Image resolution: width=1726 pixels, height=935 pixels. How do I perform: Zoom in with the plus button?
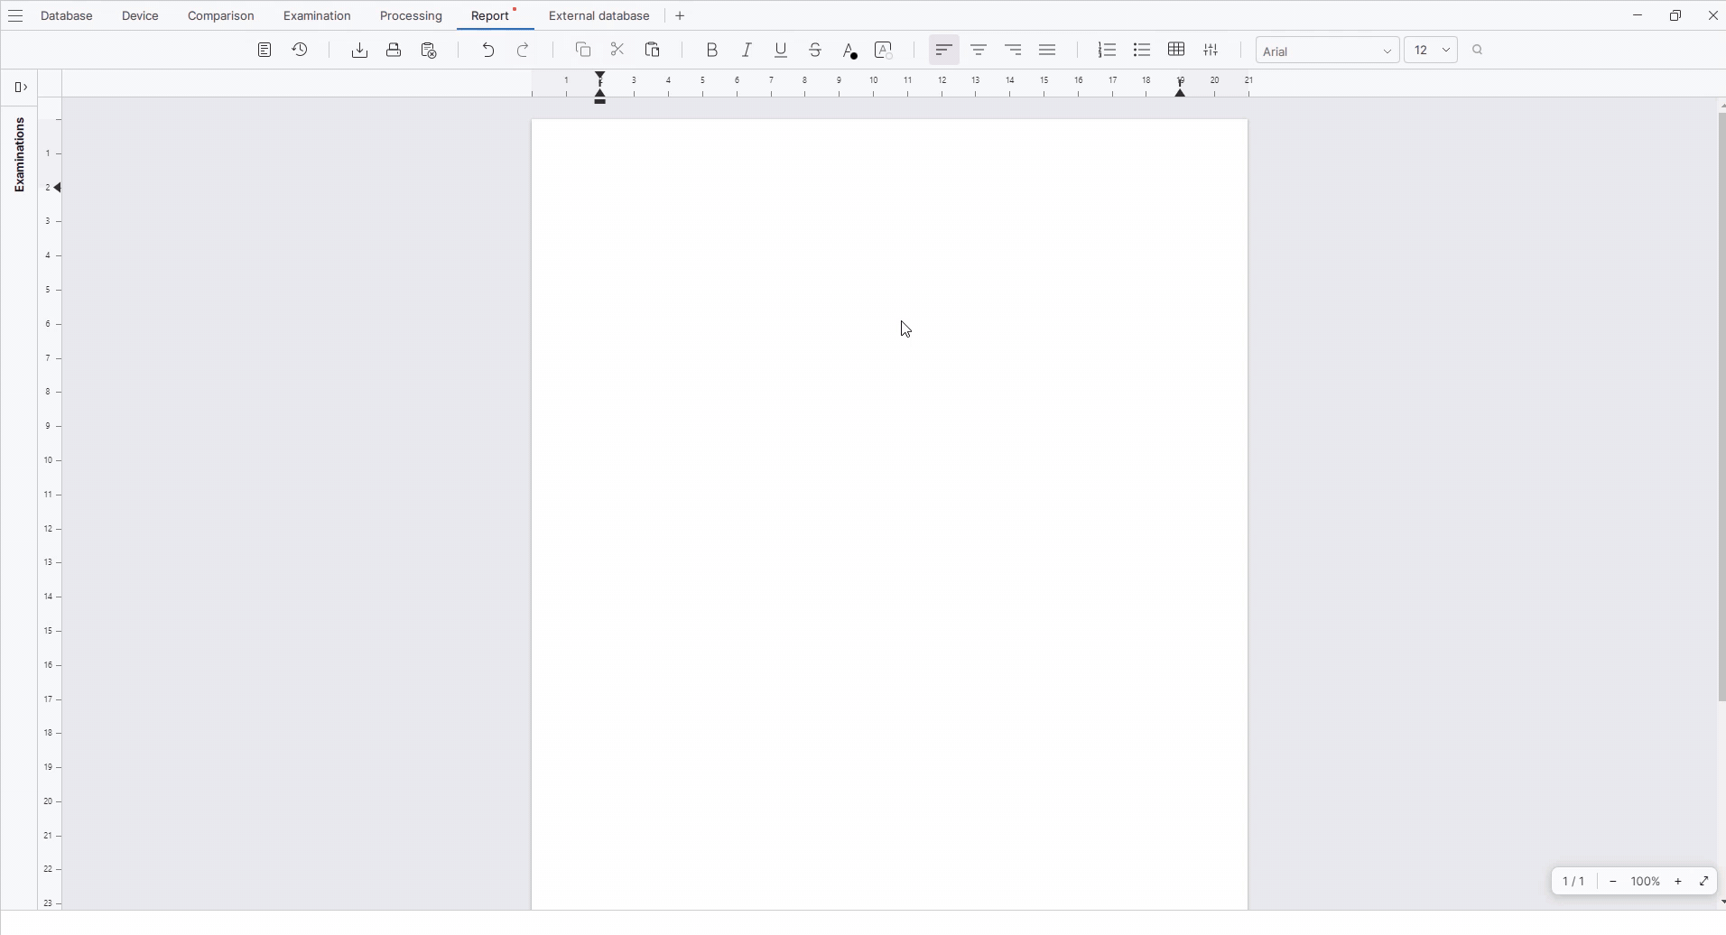(x=1678, y=882)
